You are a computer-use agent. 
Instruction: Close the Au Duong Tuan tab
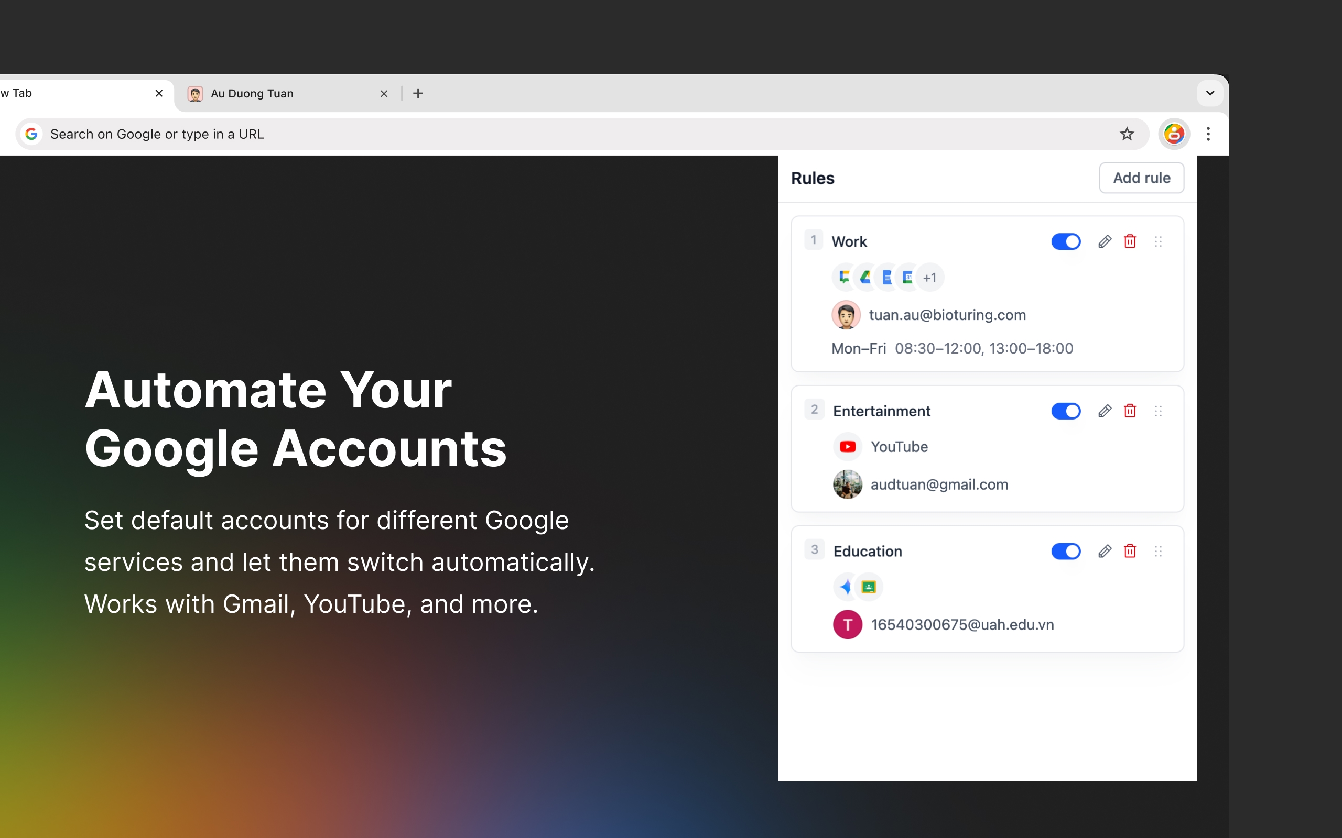pyautogui.click(x=384, y=94)
